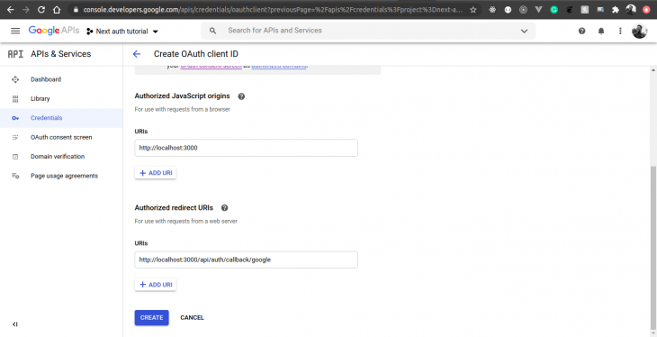The height and width of the screenshot is (337, 657).
Task: Open the React DevTools extension icon
Action: tap(493, 9)
